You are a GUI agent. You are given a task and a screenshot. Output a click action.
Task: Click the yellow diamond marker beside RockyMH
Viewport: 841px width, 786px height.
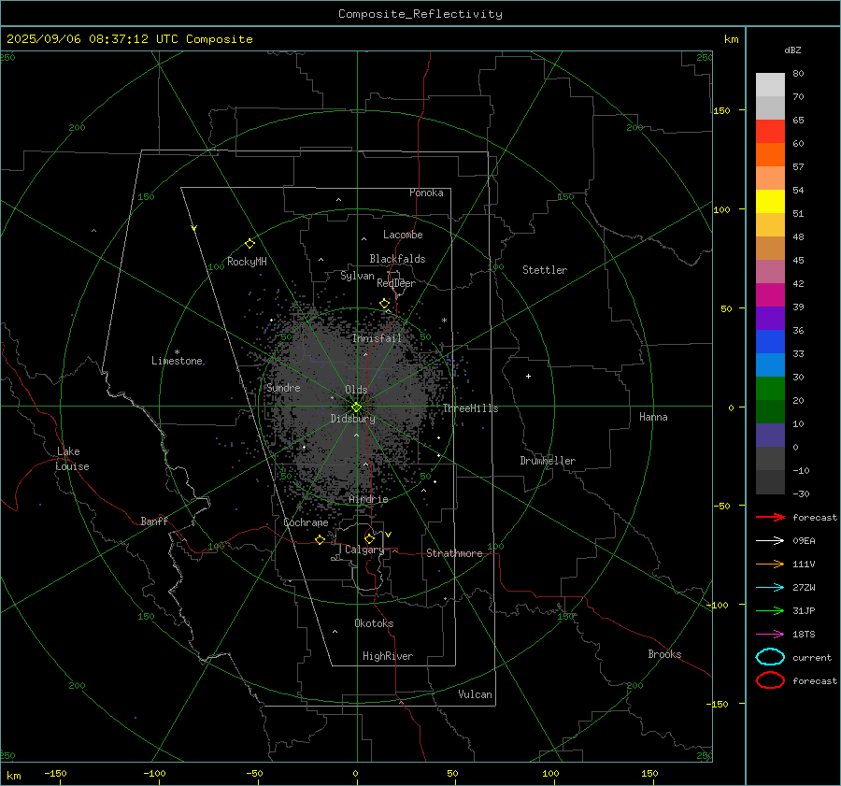point(249,244)
